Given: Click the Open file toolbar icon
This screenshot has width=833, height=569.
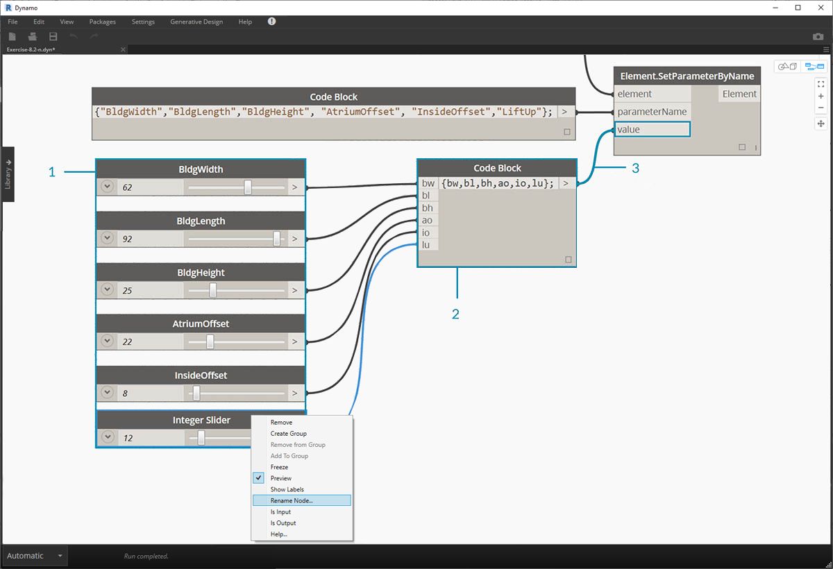Looking at the screenshot, I should click(33, 36).
